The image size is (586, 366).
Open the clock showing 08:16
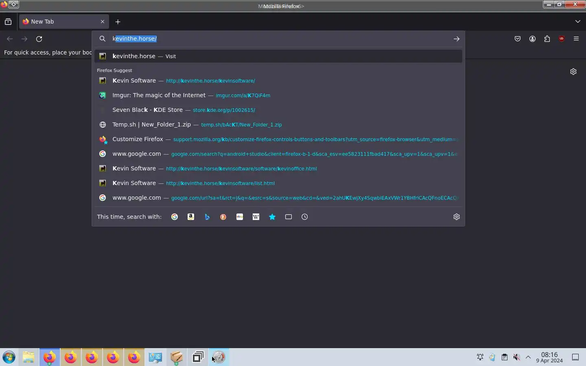pos(549,357)
